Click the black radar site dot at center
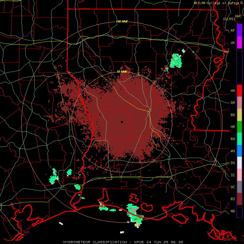 click(x=122, y=122)
